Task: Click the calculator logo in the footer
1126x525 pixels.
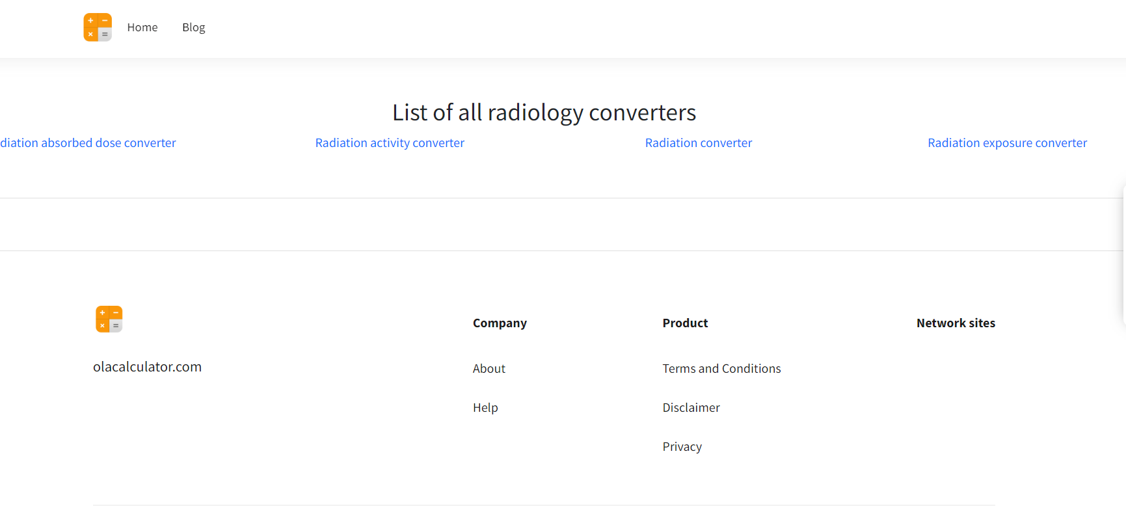Action: click(x=109, y=319)
